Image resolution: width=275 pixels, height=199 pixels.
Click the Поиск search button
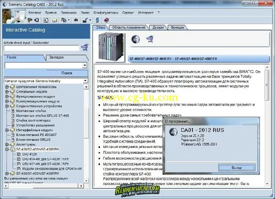tap(67, 73)
